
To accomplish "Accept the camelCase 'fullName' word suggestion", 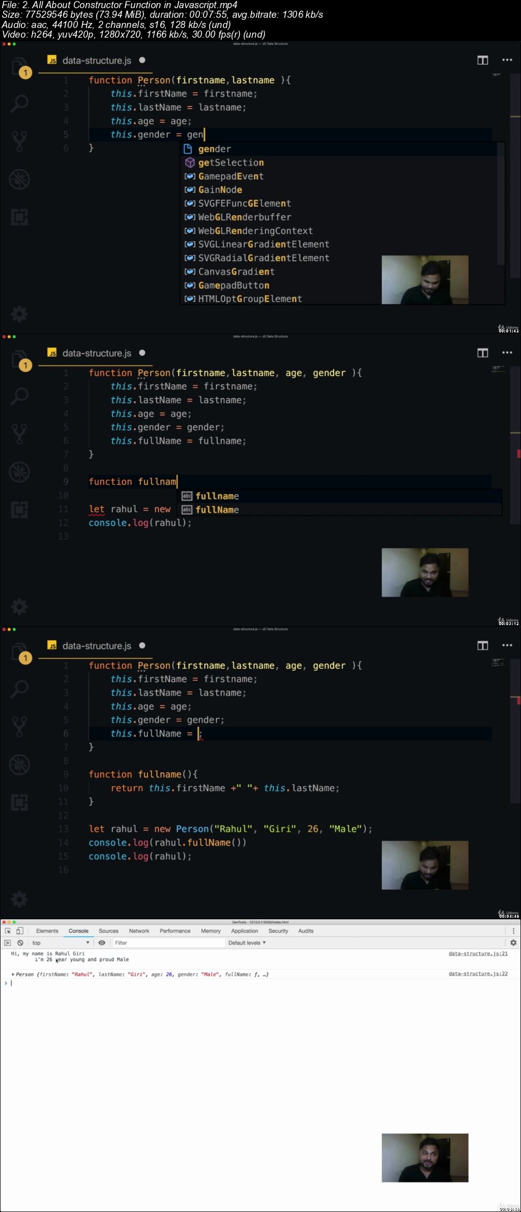I will [x=340, y=510].
